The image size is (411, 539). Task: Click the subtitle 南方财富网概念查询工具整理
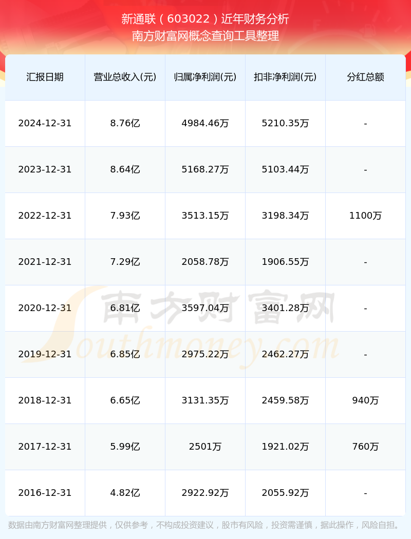(x=206, y=36)
